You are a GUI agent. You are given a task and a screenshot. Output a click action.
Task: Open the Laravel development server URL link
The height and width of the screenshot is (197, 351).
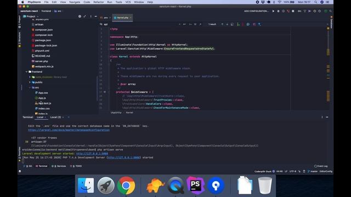pyautogui.click(x=92, y=154)
